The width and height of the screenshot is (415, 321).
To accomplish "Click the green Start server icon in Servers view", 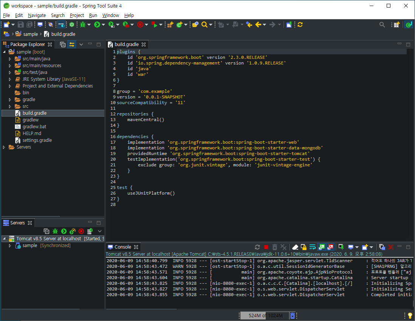I will pos(64,231).
